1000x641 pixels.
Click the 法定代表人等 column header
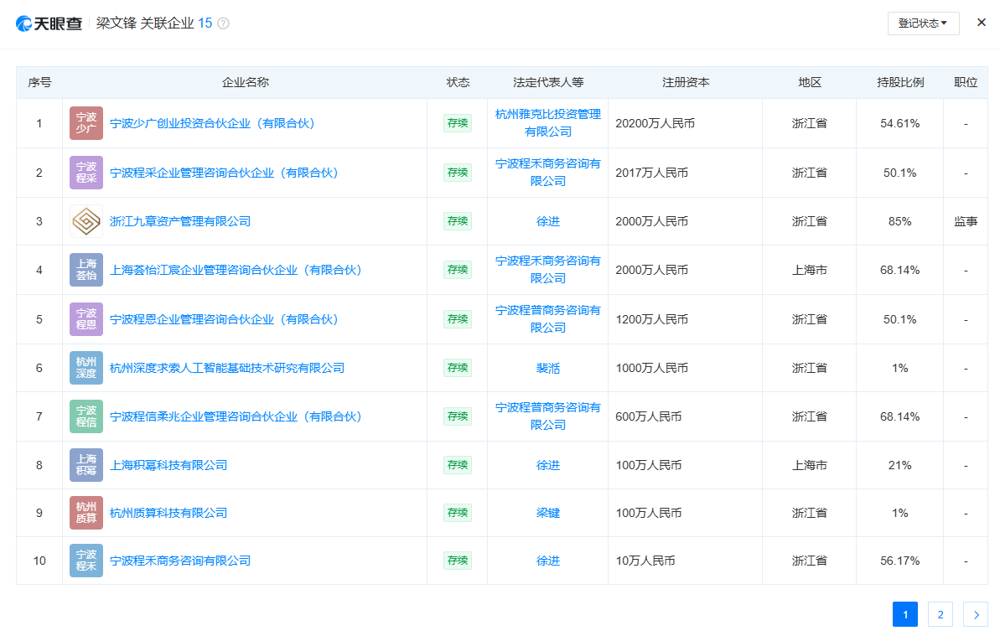[548, 82]
